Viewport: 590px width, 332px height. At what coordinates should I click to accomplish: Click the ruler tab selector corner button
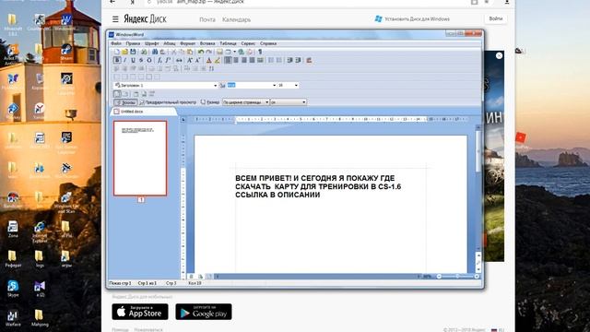(183, 120)
